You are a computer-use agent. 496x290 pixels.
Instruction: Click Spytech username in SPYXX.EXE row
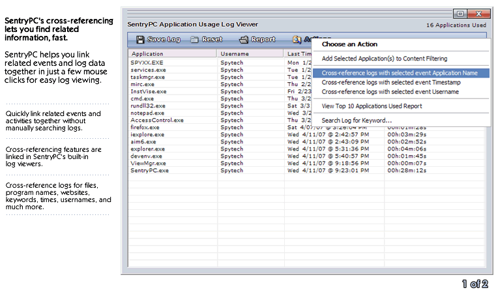(x=232, y=63)
